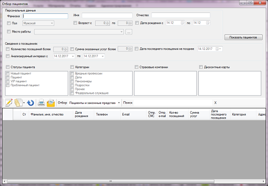Enable the Возраст с checkbox
268x186 pixels.
click(x=75, y=23)
